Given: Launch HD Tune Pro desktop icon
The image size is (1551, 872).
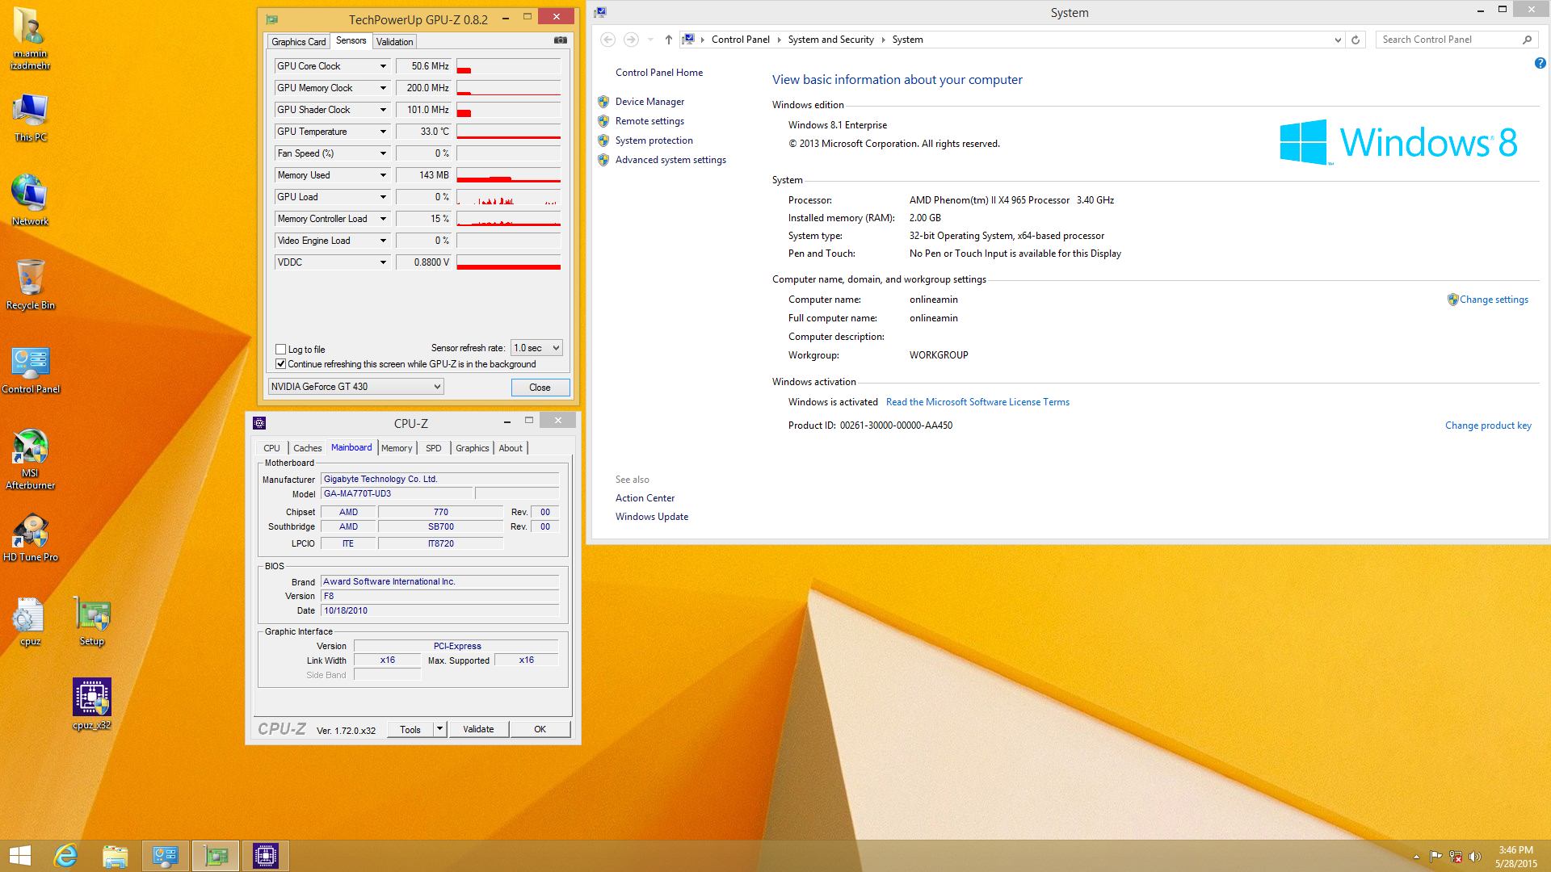Looking at the screenshot, I should coord(31,538).
